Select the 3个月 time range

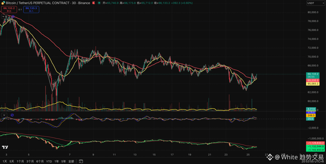pos(30,161)
